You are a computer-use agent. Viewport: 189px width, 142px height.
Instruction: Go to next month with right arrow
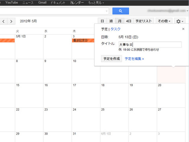tap(11, 21)
